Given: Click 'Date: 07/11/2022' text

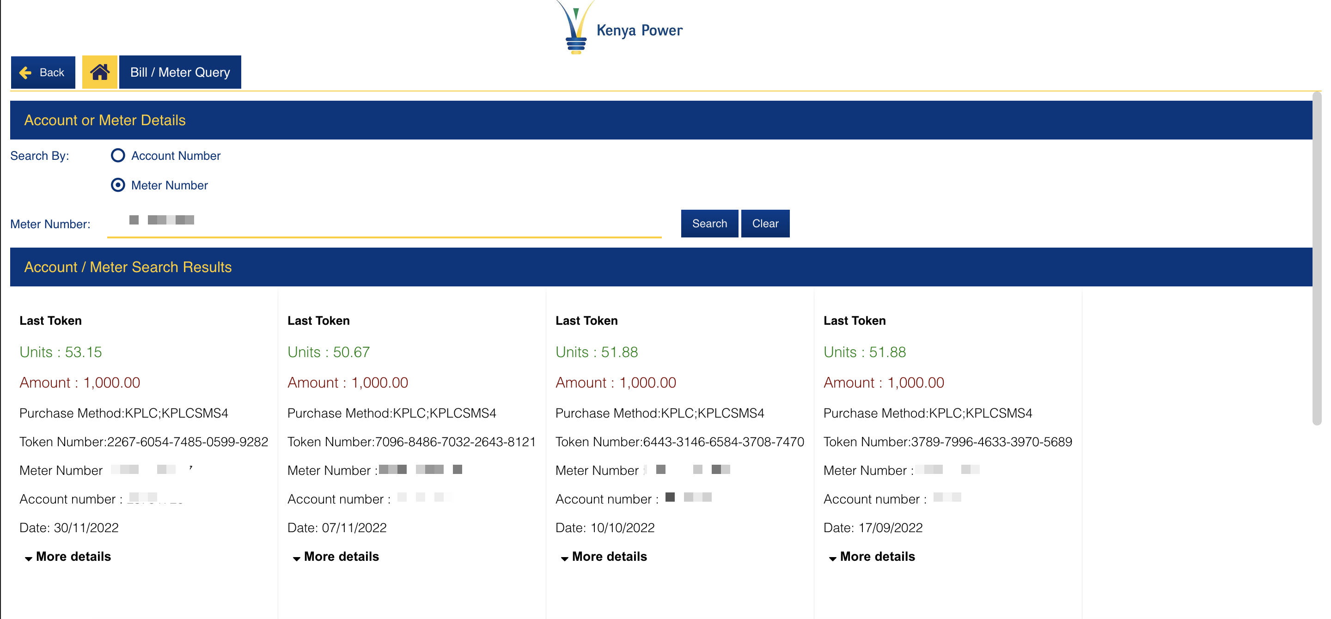Looking at the screenshot, I should [337, 528].
